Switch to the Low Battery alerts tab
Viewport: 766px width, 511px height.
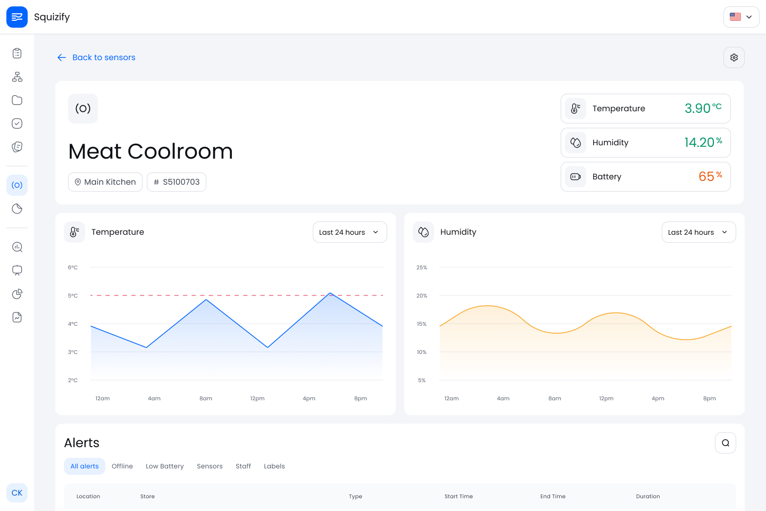tap(165, 466)
